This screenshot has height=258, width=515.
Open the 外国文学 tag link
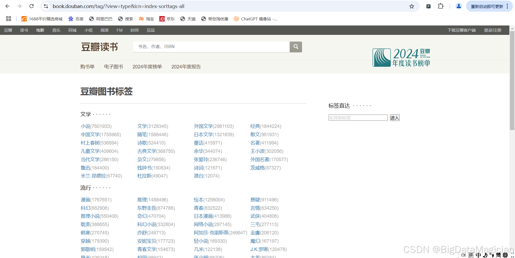203,126
